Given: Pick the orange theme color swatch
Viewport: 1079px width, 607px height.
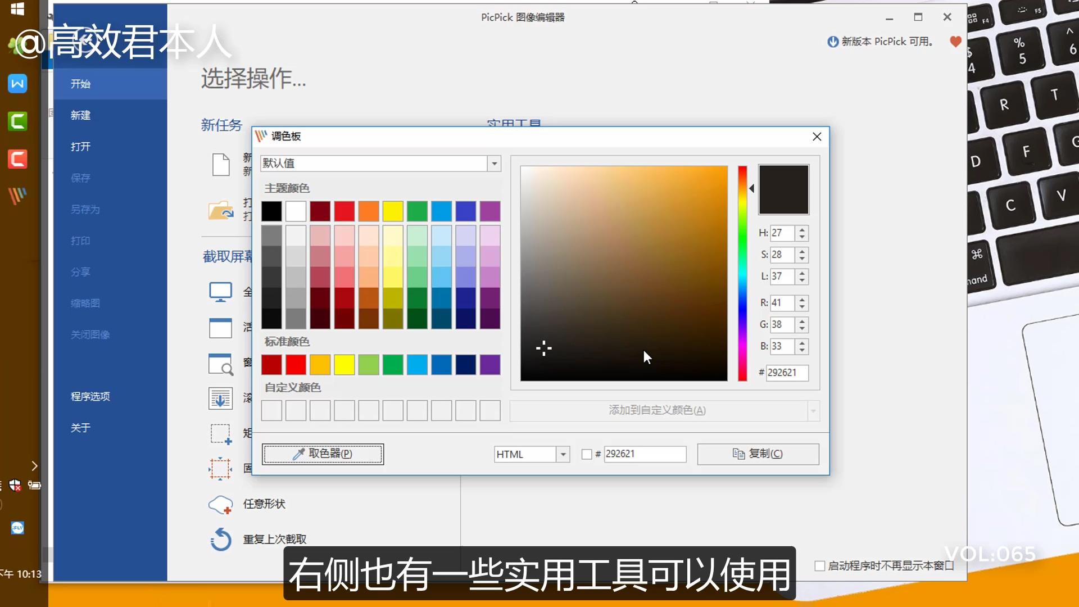Looking at the screenshot, I should tap(369, 211).
